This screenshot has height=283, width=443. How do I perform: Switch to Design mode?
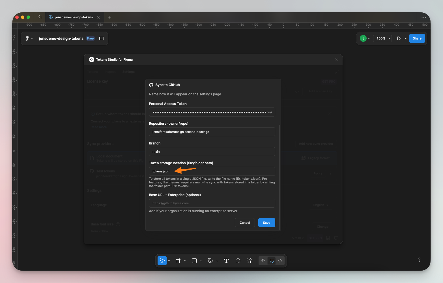272,261
